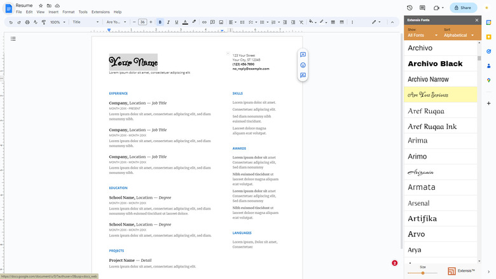Toggle bold formatting

(160, 22)
